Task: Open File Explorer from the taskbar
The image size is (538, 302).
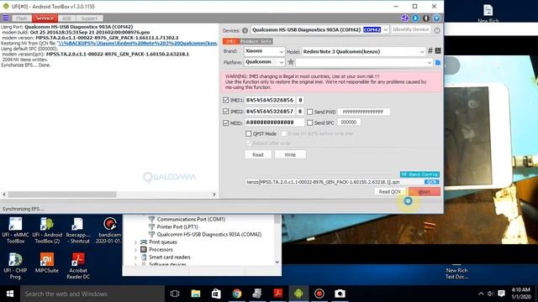Action: point(196,294)
